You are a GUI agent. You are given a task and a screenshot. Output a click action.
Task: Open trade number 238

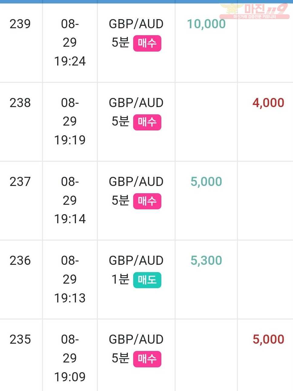tap(20, 103)
